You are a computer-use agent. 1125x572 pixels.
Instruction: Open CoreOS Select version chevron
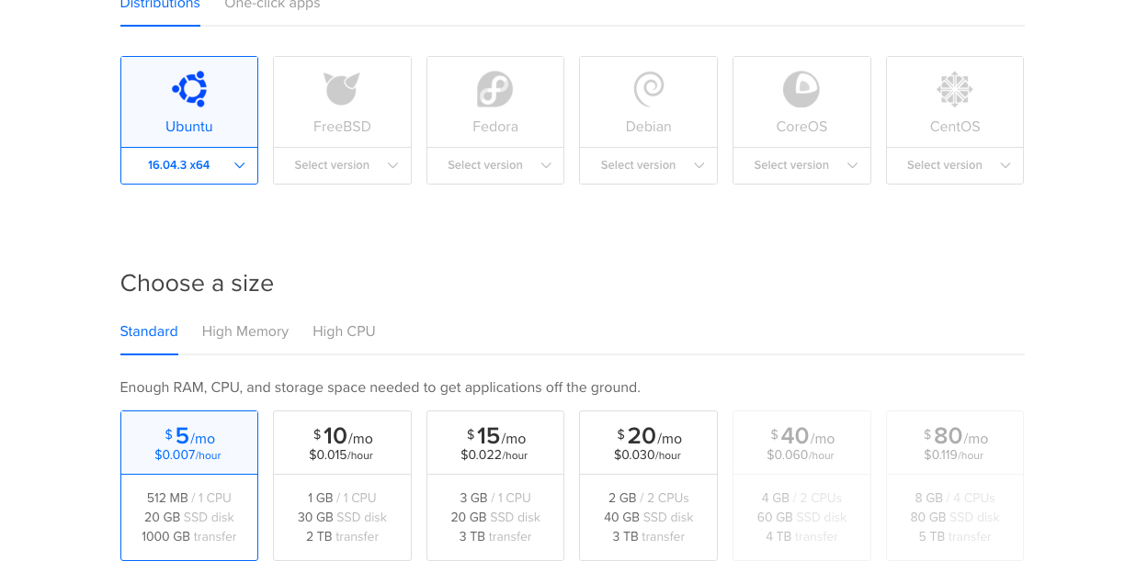(852, 165)
